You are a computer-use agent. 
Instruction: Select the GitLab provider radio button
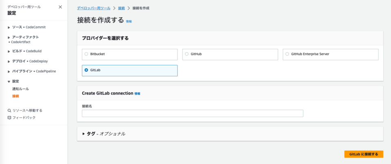pyautogui.click(x=86, y=70)
